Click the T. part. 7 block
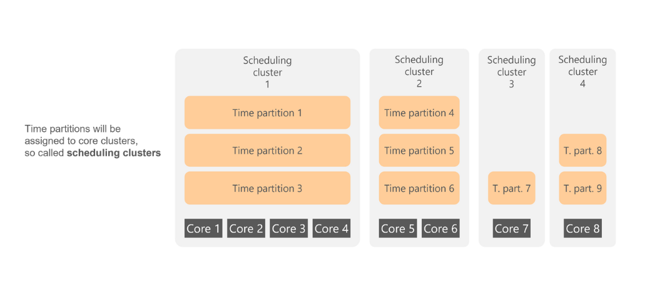This screenshot has height=281, width=647. [x=512, y=189]
